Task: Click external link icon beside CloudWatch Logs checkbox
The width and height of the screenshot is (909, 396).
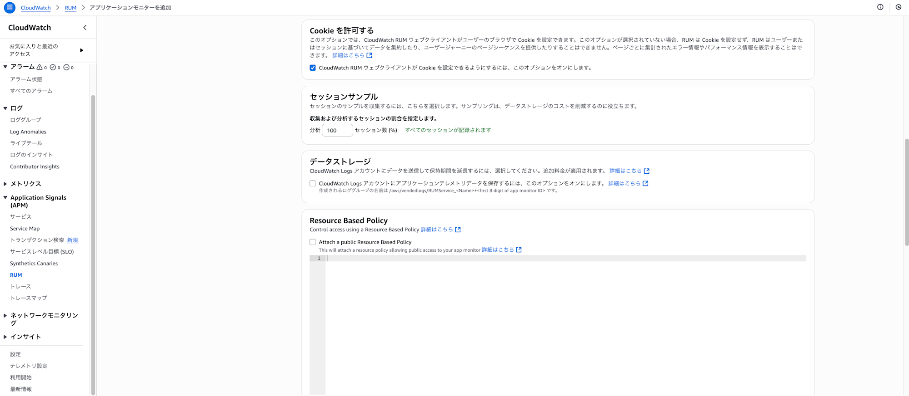Action: (645, 183)
